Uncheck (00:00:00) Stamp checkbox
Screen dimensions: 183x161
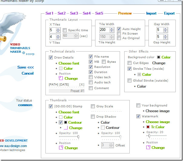(51, 106)
